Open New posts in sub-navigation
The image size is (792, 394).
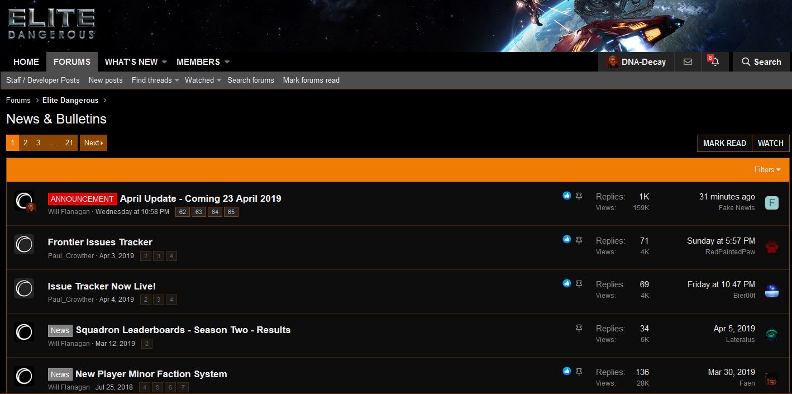point(106,80)
